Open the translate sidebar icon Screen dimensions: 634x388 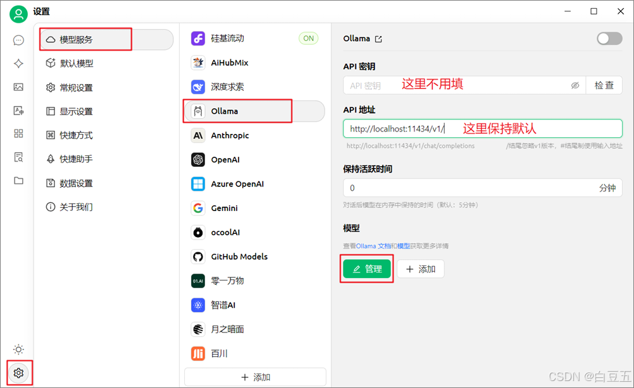click(18, 110)
